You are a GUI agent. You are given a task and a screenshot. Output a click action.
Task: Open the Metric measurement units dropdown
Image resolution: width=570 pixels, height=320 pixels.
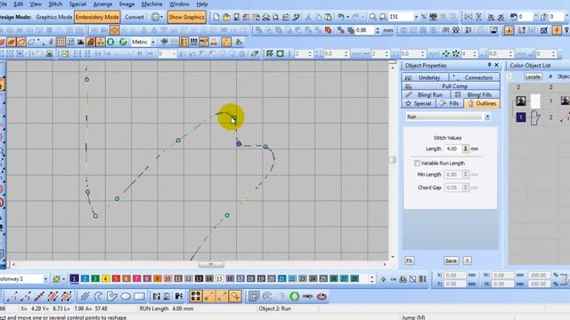click(x=153, y=43)
